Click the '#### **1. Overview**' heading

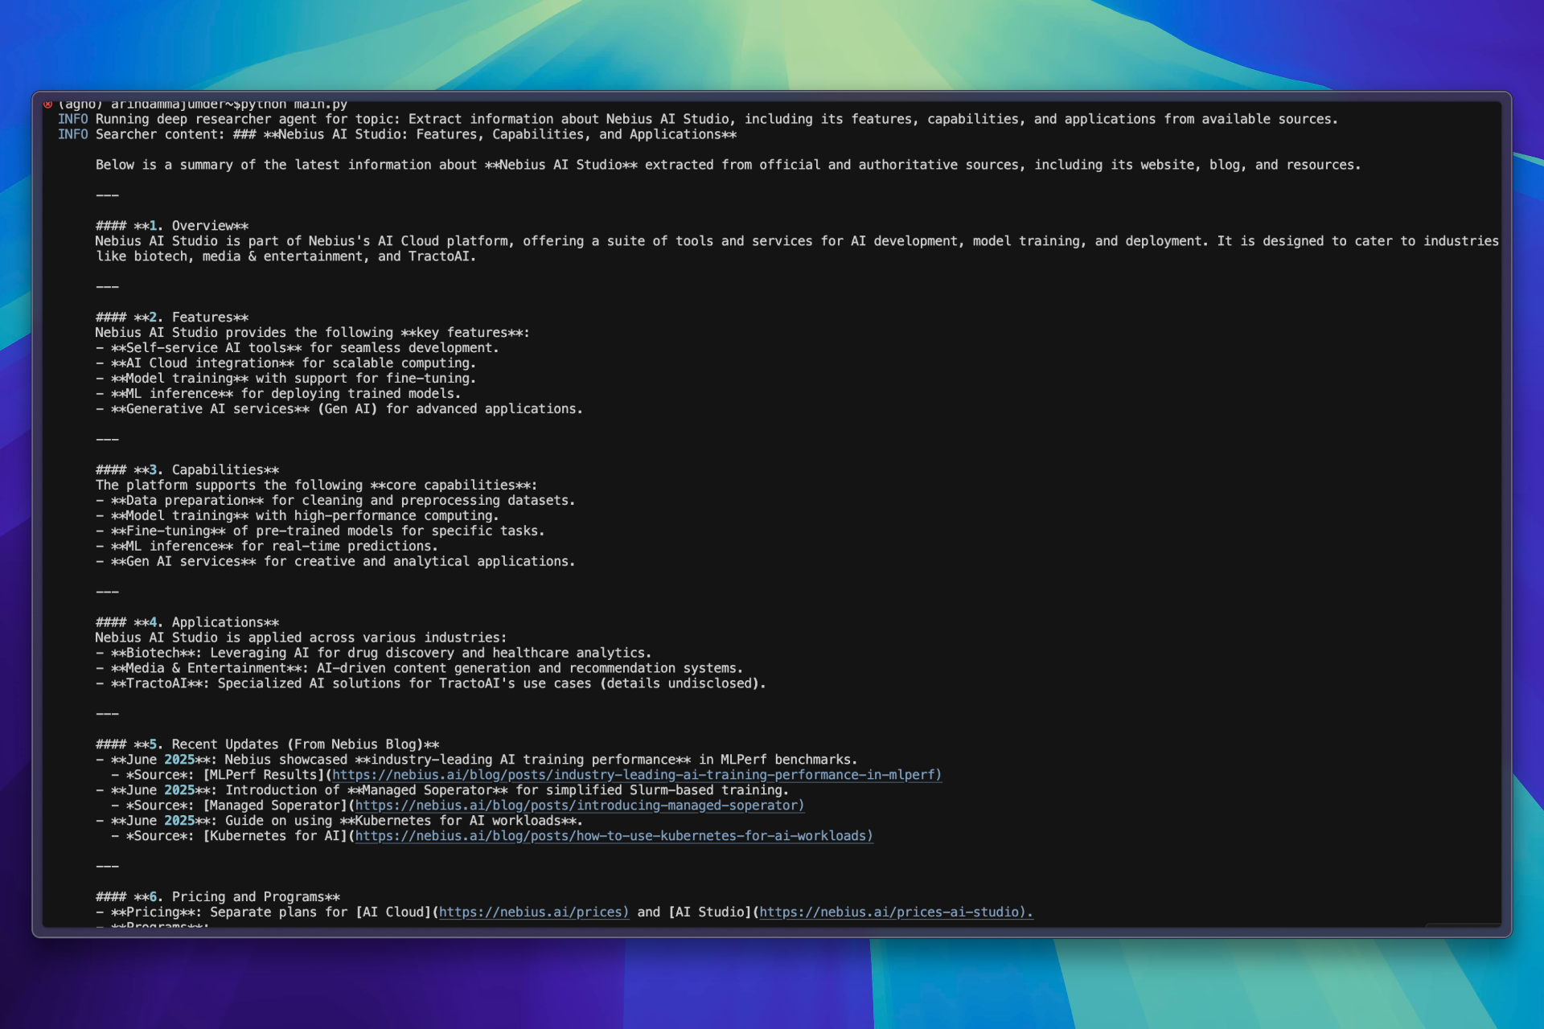(172, 226)
